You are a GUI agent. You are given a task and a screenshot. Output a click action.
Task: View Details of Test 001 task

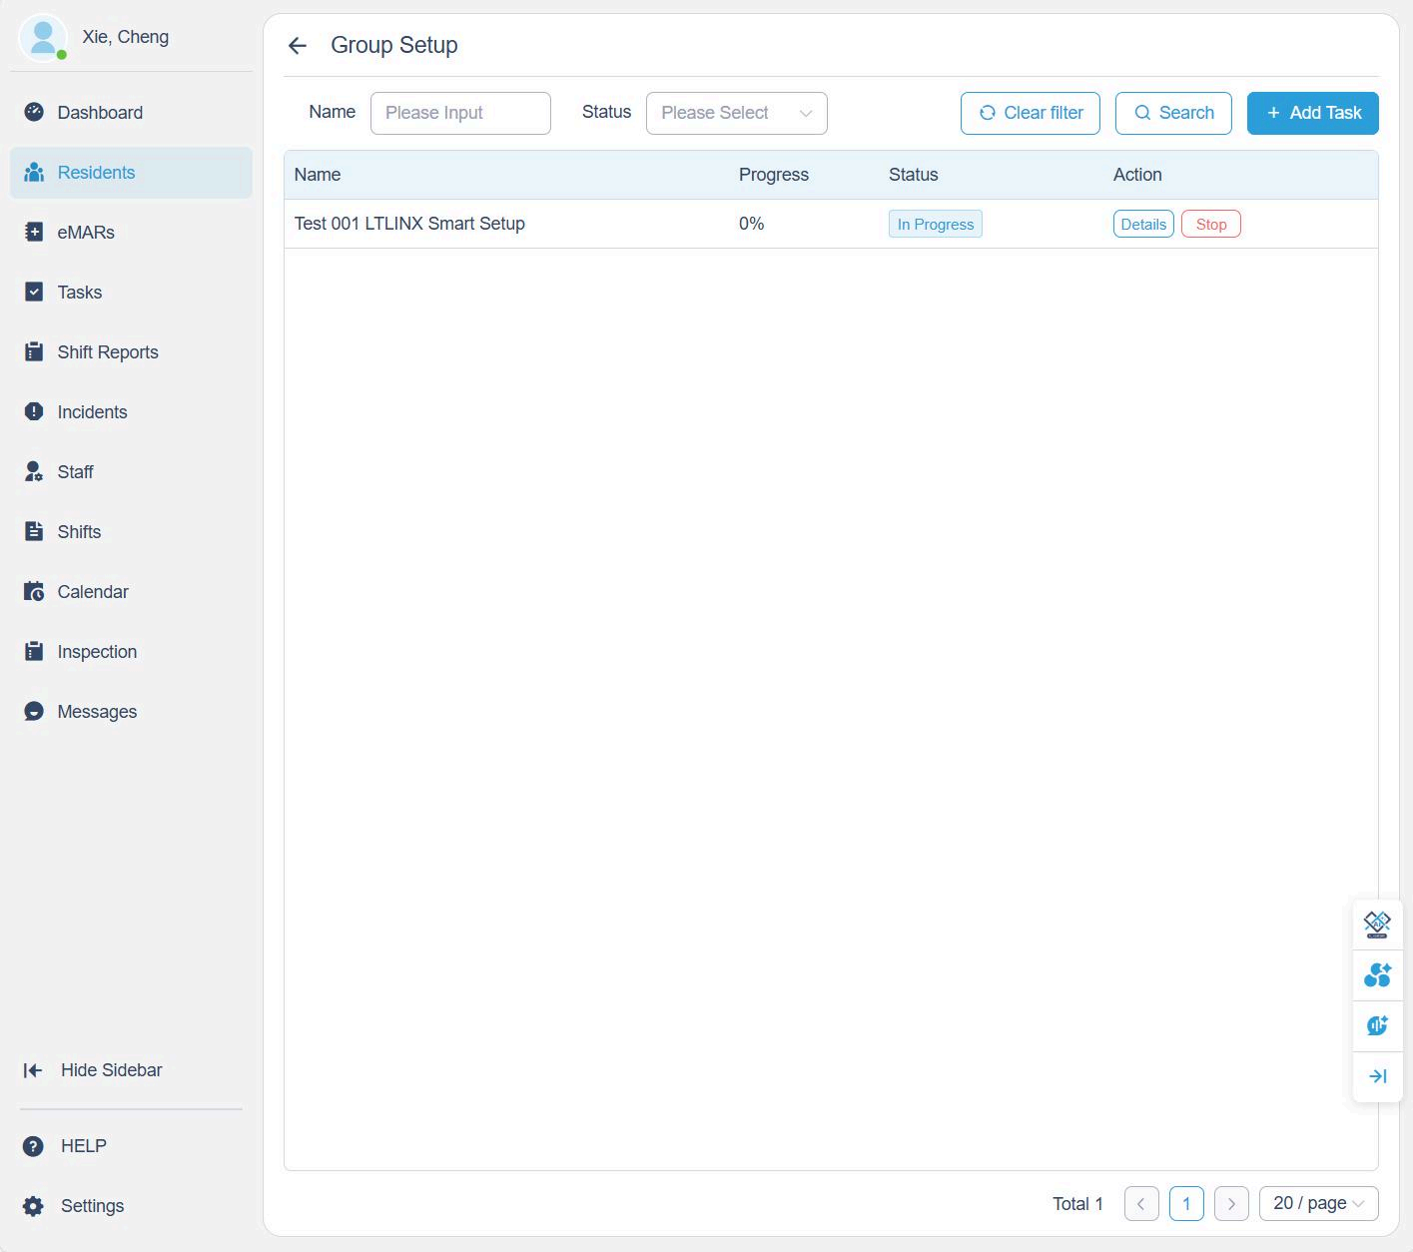tap(1142, 224)
